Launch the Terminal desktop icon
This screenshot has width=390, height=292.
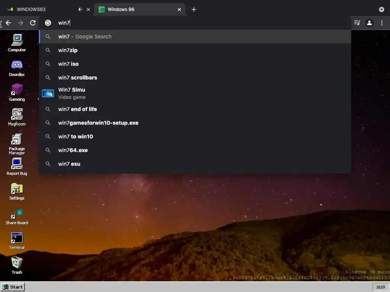tap(17, 241)
